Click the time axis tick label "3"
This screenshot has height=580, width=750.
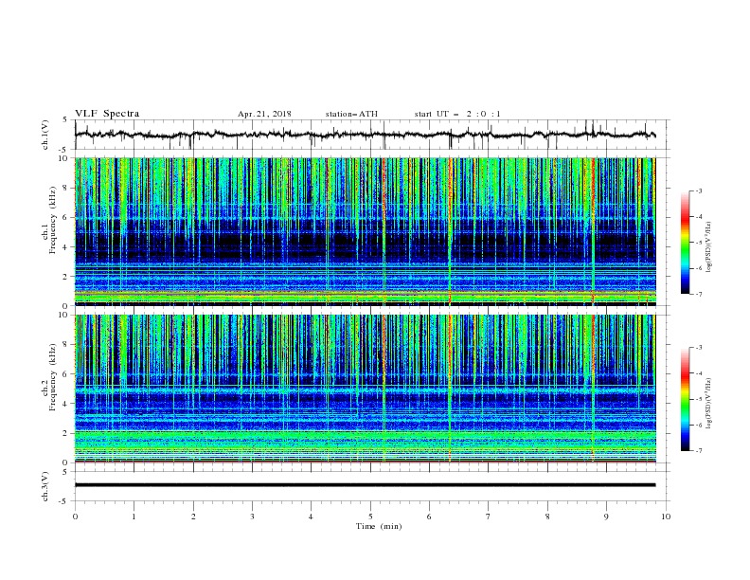tap(252, 517)
